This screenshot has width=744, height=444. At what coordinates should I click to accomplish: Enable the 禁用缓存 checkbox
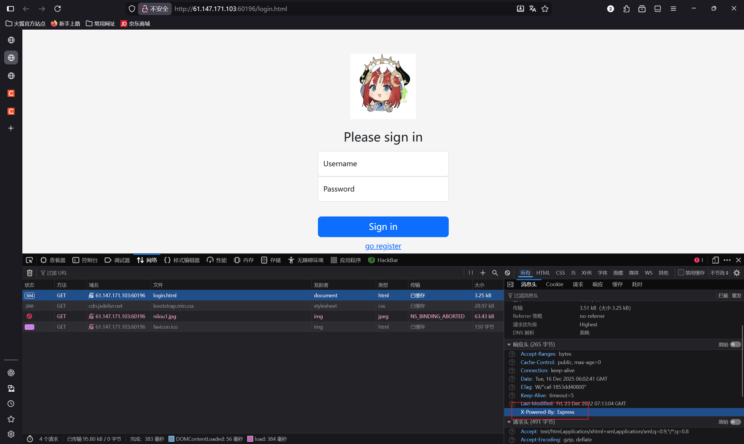681,272
